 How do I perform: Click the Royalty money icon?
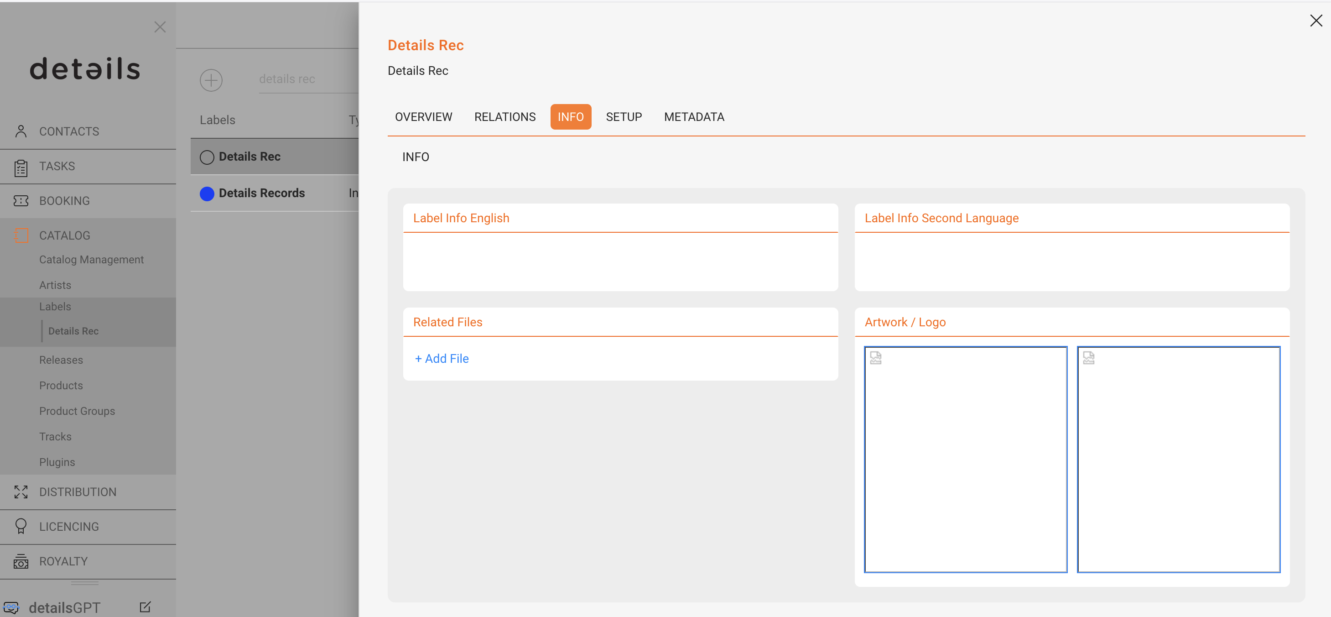coord(21,561)
